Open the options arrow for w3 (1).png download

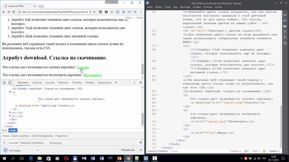(37, 150)
